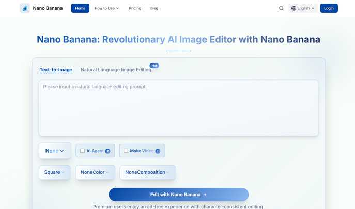The image size is (355, 209).
Task: Expand the How to Use menu
Action: (106, 8)
